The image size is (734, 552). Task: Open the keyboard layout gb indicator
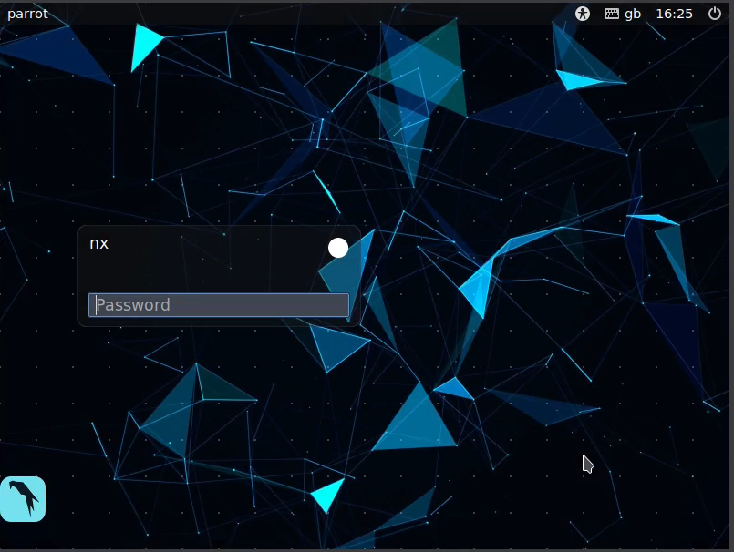pos(622,14)
